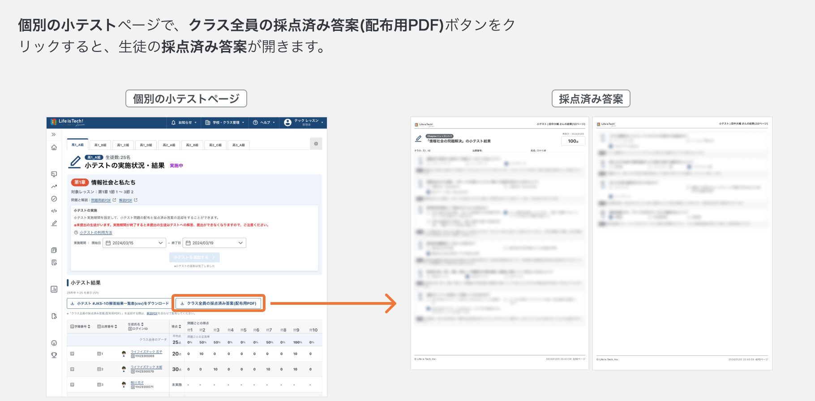Open the code brackets icon in sidebar
815x401 pixels.
click(54, 211)
